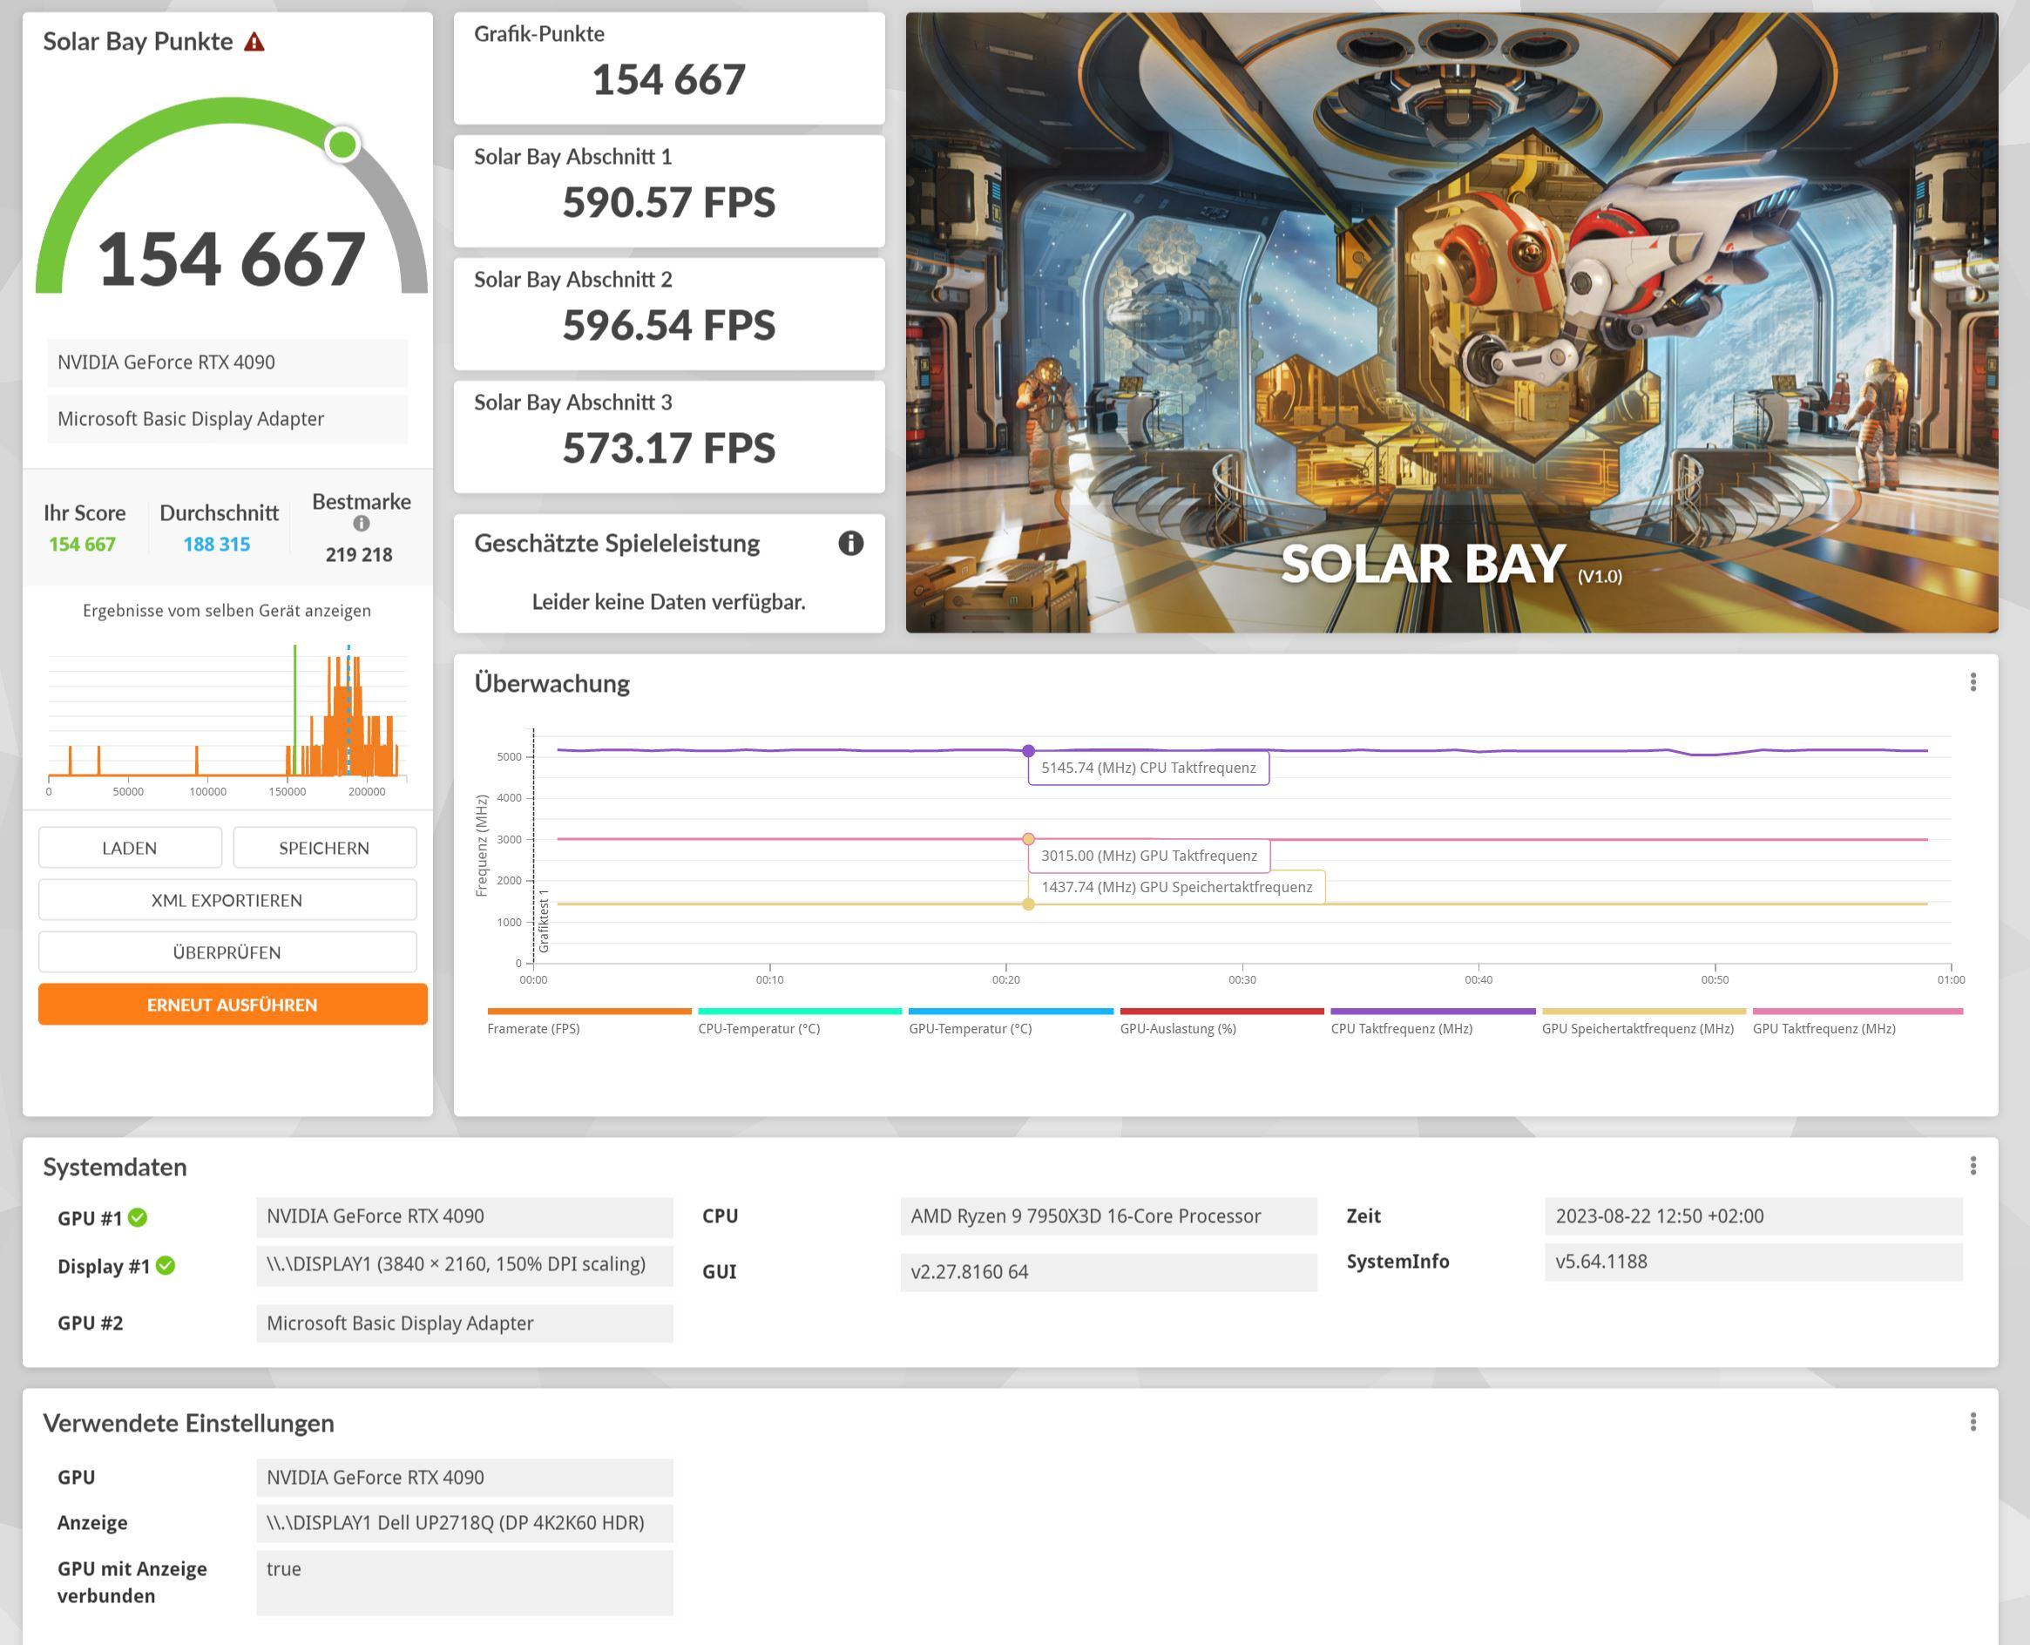Click the info icon under Bestmarke
2030x1645 pixels.
[361, 523]
